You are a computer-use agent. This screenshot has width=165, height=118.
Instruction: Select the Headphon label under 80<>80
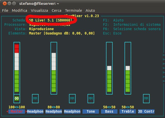click(x=54, y=112)
